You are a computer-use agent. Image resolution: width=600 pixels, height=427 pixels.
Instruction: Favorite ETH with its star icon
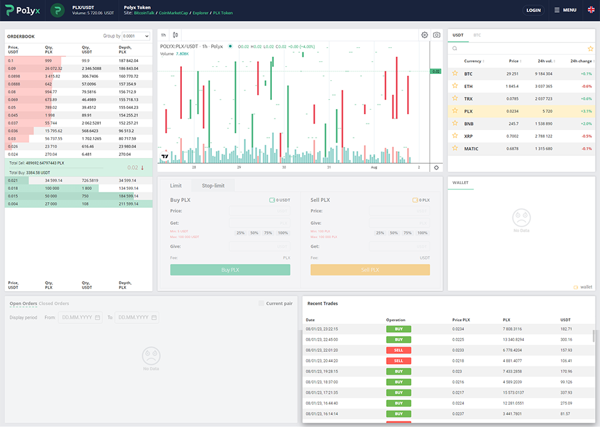coord(455,86)
